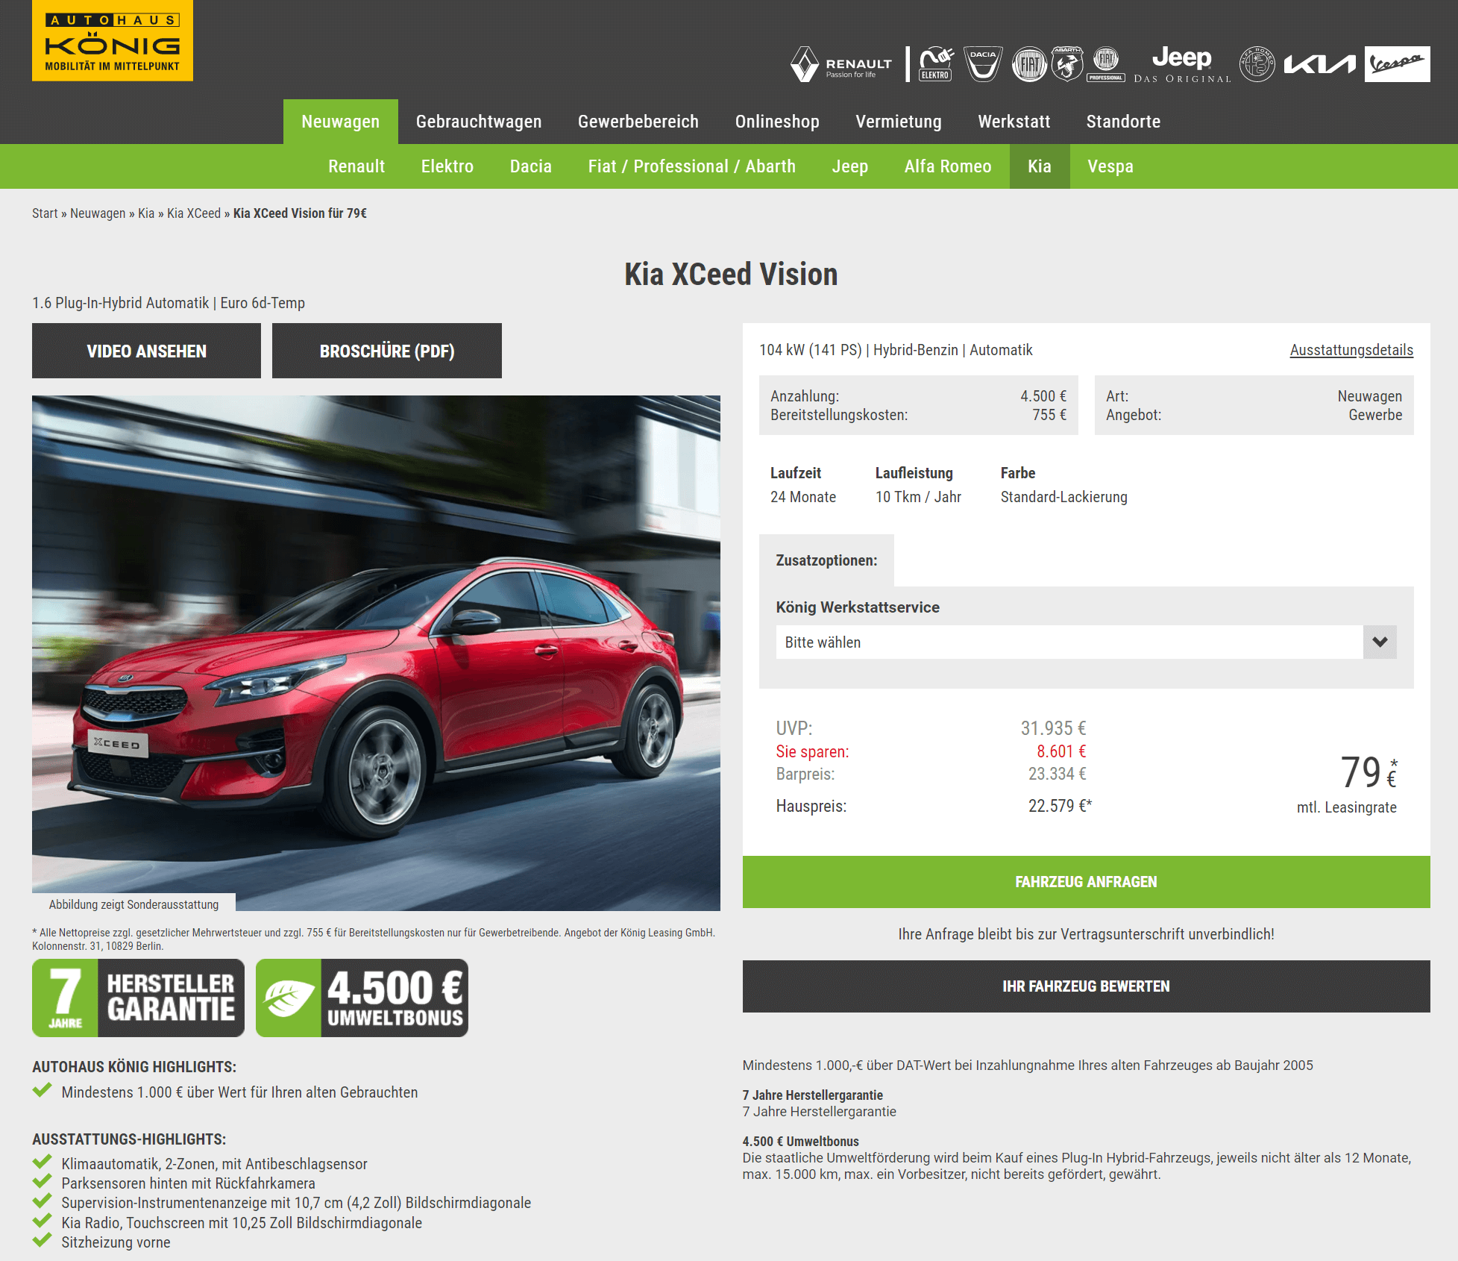Click the Abarth scorpion logo
The width and height of the screenshot is (1458, 1261).
point(1067,64)
